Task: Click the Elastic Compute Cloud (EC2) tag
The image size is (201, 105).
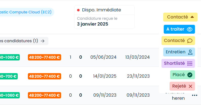Action: coord(27,12)
